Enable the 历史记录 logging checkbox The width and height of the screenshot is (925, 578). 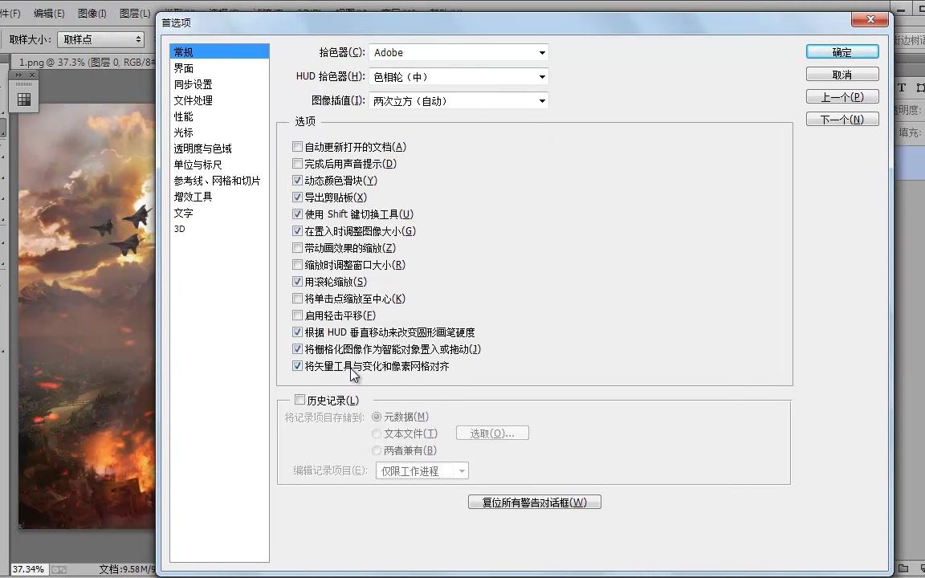pos(300,399)
